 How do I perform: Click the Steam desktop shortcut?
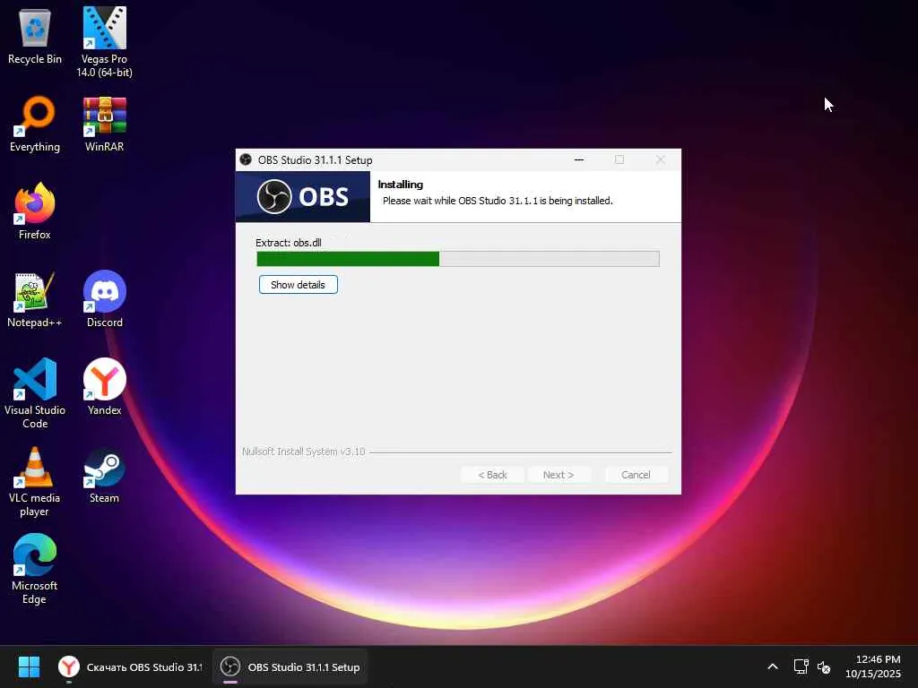(x=104, y=475)
